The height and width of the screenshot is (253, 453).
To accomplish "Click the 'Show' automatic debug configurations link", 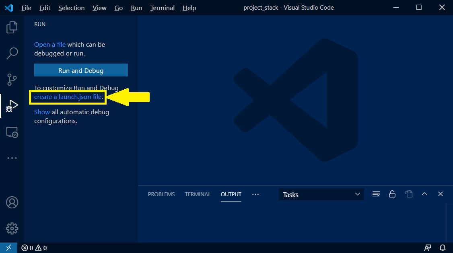I will tap(42, 112).
